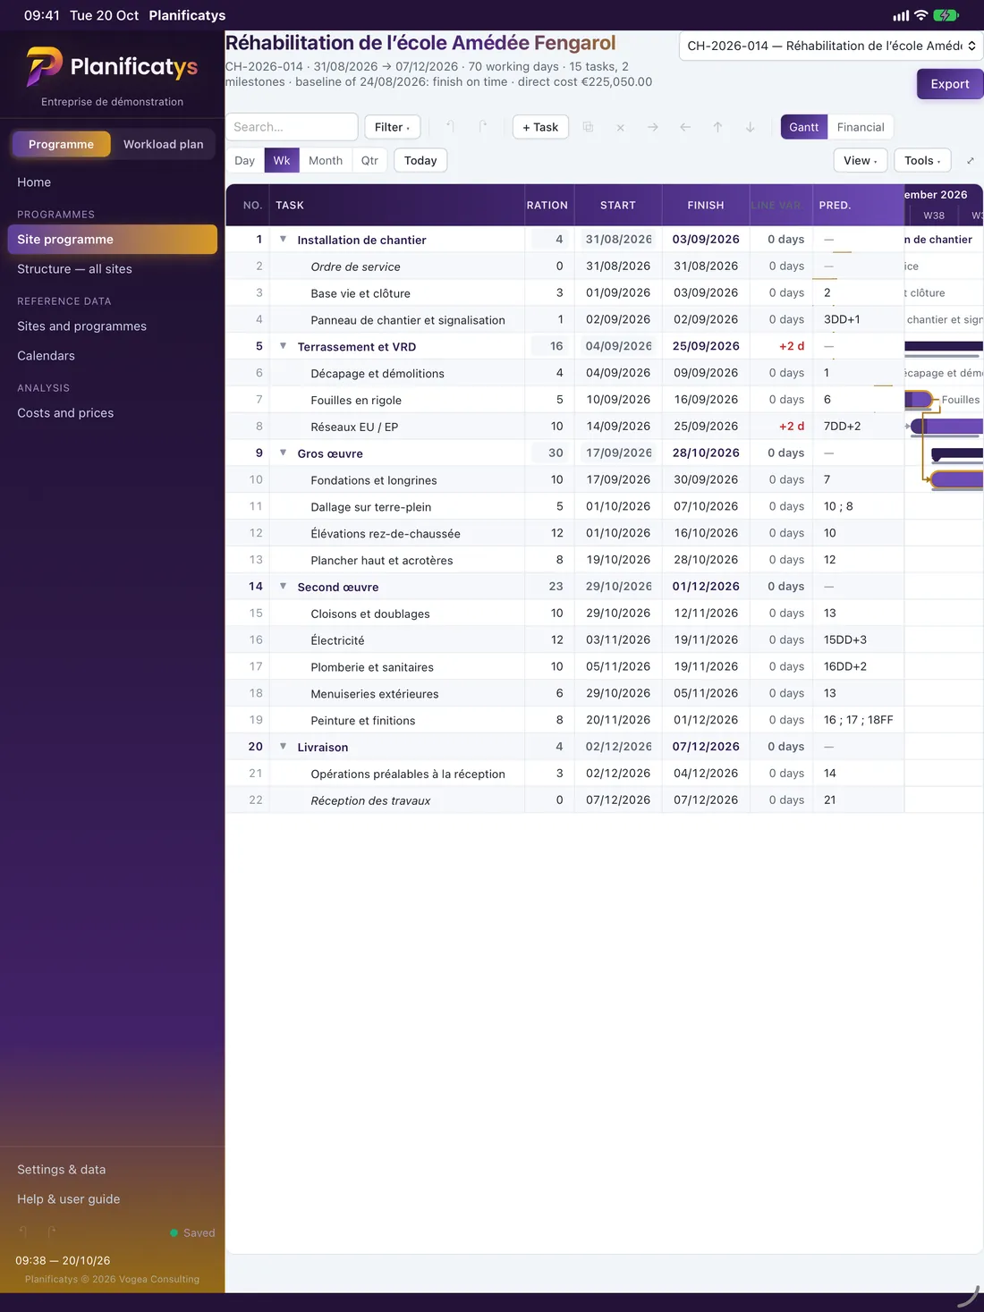Click the FINISH column header

[x=706, y=205]
